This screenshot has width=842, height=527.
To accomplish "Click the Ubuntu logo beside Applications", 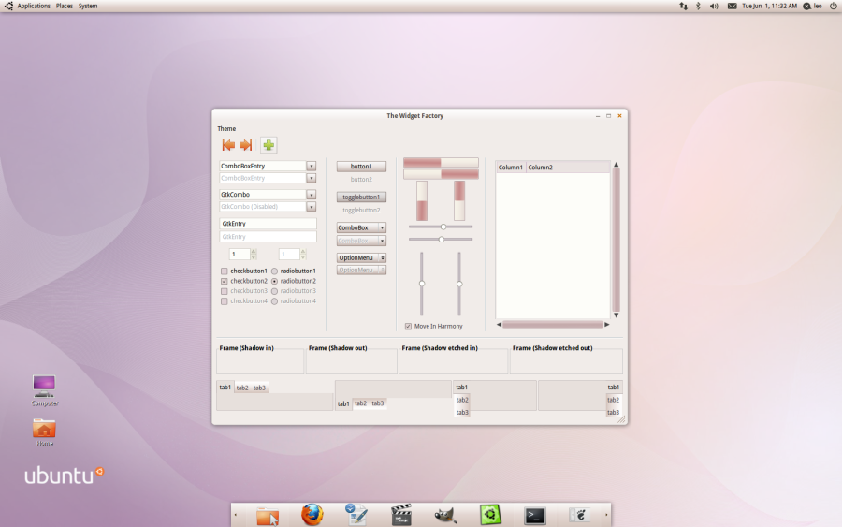I will pos(8,6).
